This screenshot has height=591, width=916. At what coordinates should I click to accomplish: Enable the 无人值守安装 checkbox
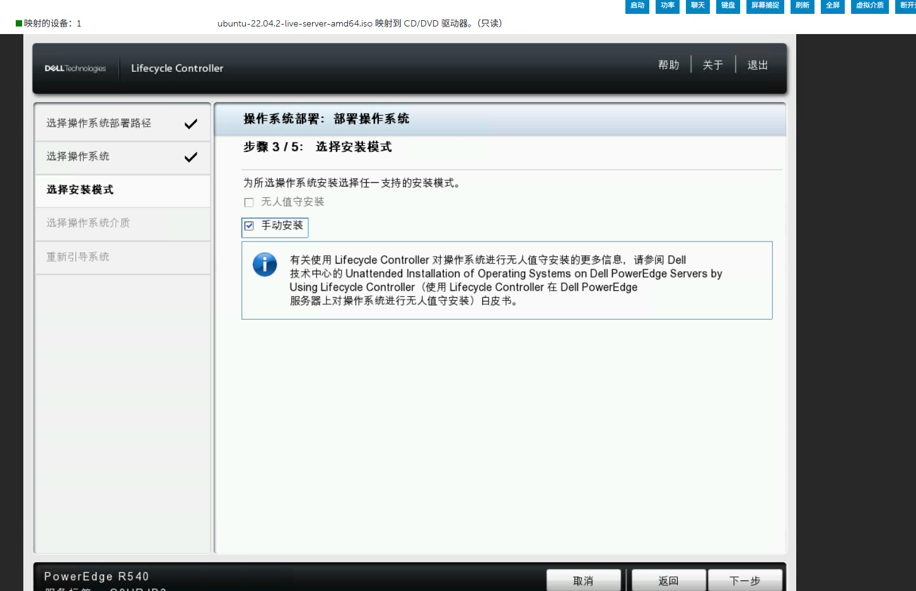coord(249,202)
